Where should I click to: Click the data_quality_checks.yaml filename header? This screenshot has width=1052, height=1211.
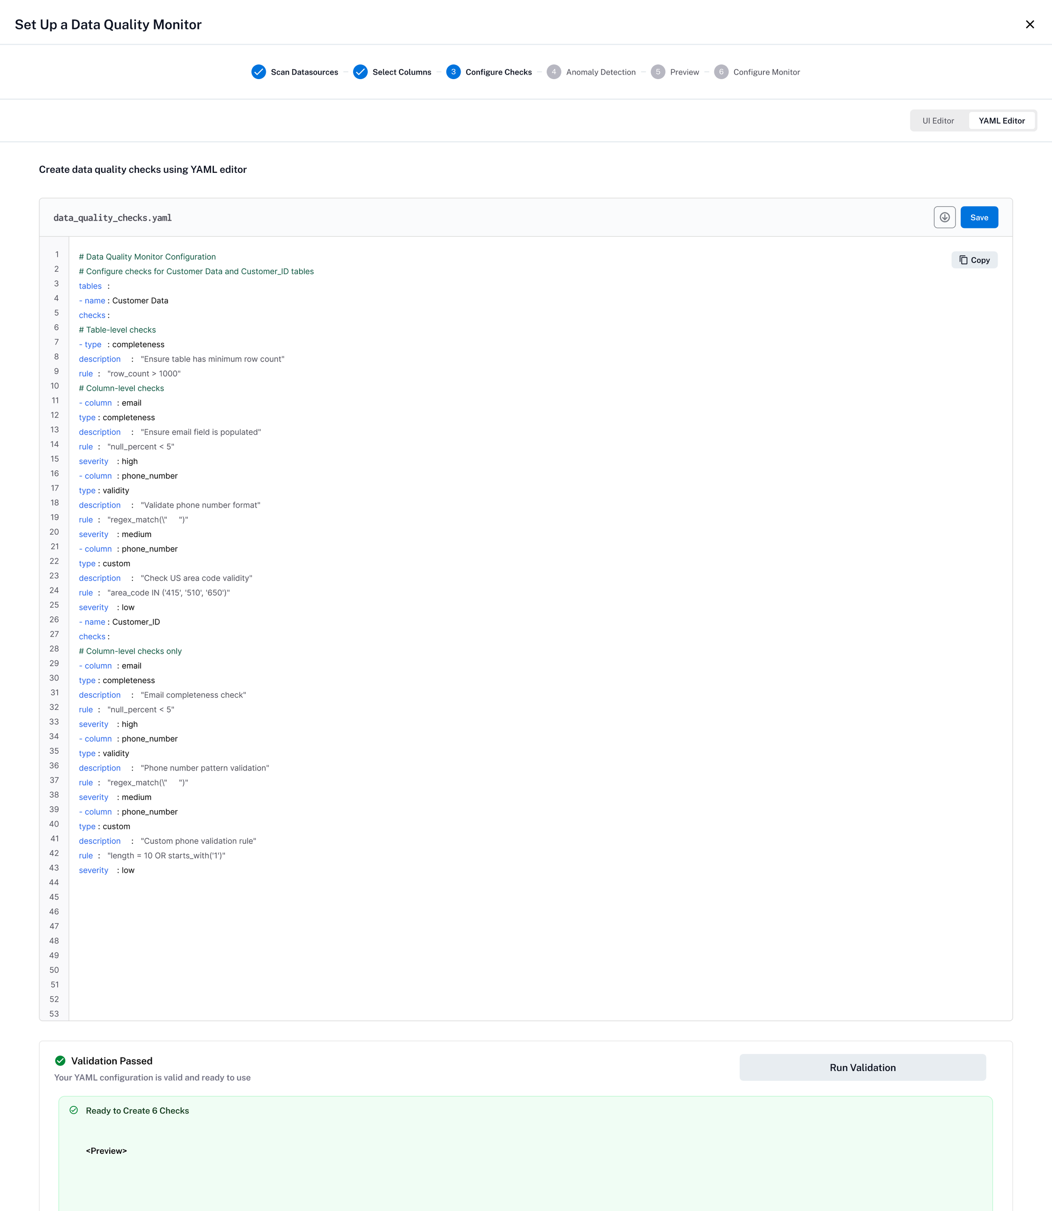113,217
